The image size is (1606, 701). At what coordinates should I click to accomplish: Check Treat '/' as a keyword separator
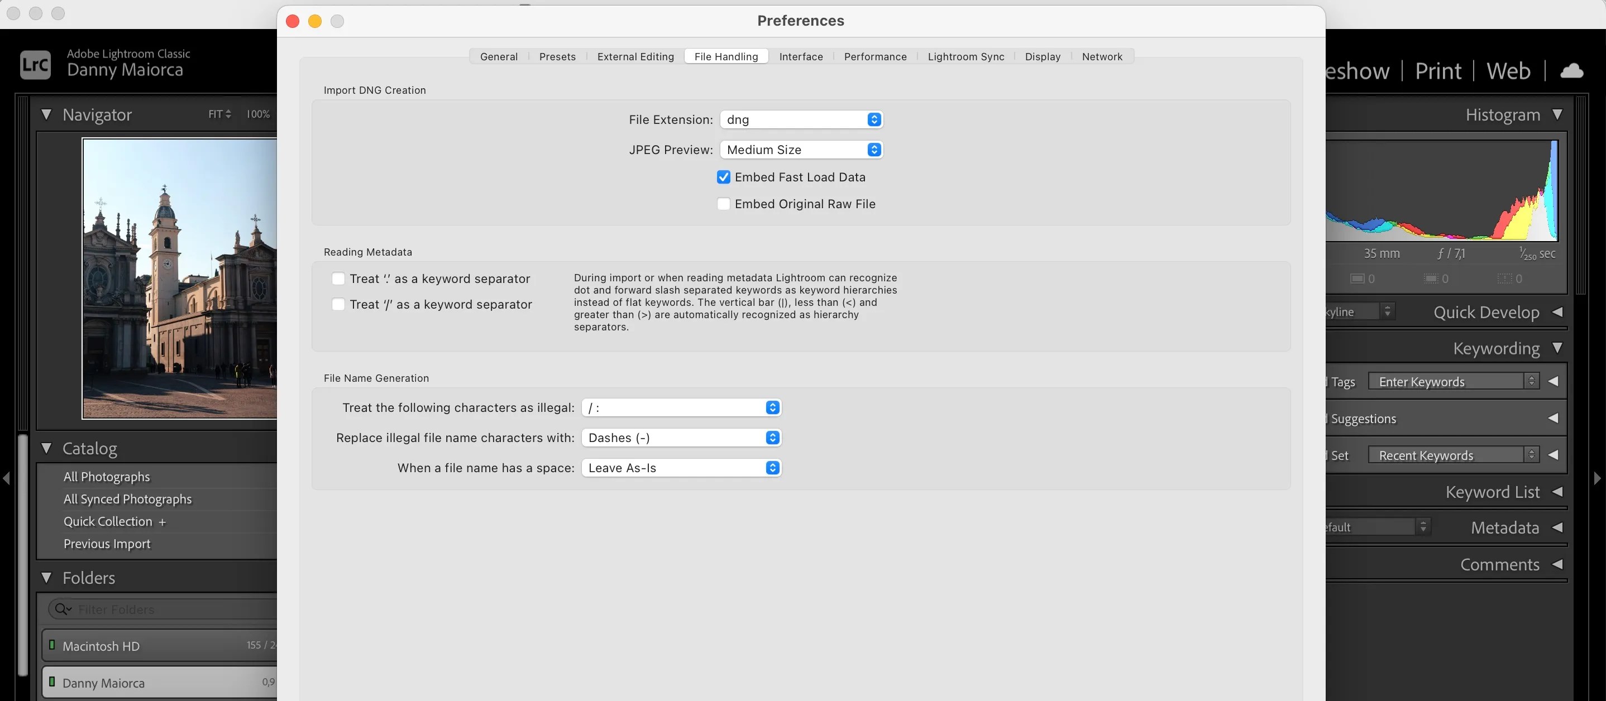click(338, 304)
